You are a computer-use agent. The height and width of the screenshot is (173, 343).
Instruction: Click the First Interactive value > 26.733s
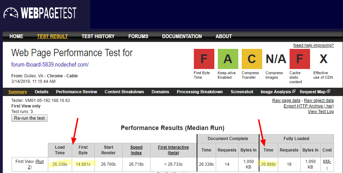173,164
